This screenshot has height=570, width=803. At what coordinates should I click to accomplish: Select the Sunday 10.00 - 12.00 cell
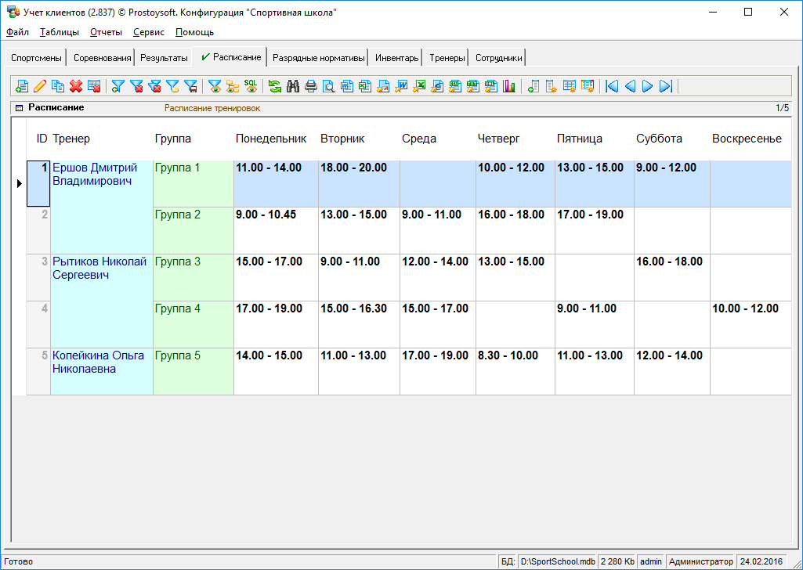click(745, 308)
